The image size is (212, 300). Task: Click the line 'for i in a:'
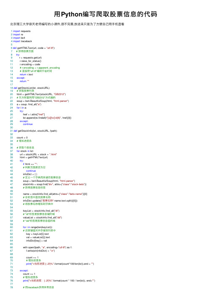21,108
